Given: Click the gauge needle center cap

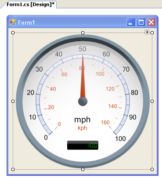Looking at the screenshot, I should [x=83, y=101].
